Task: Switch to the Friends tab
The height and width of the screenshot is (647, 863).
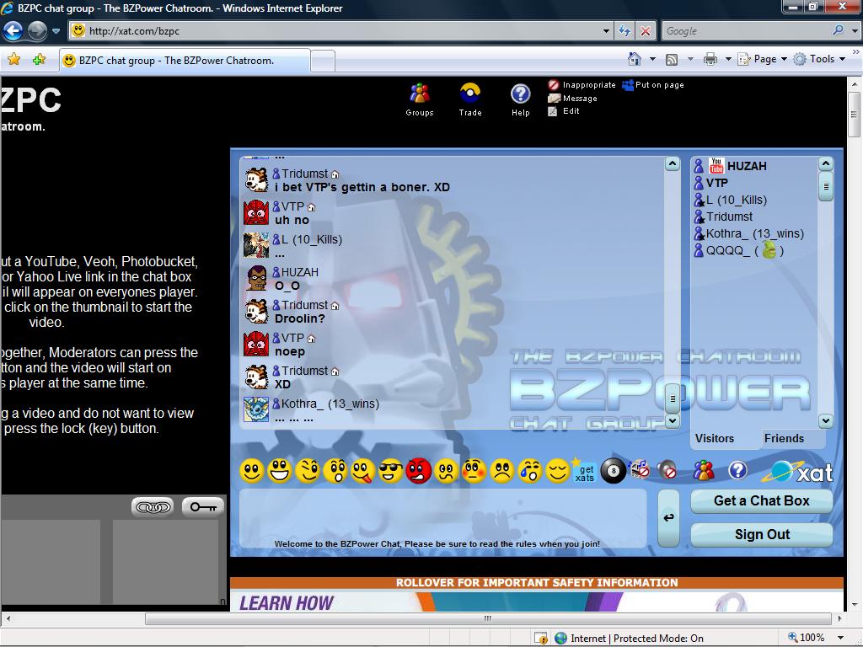Action: pyautogui.click(x=785, y=438)
